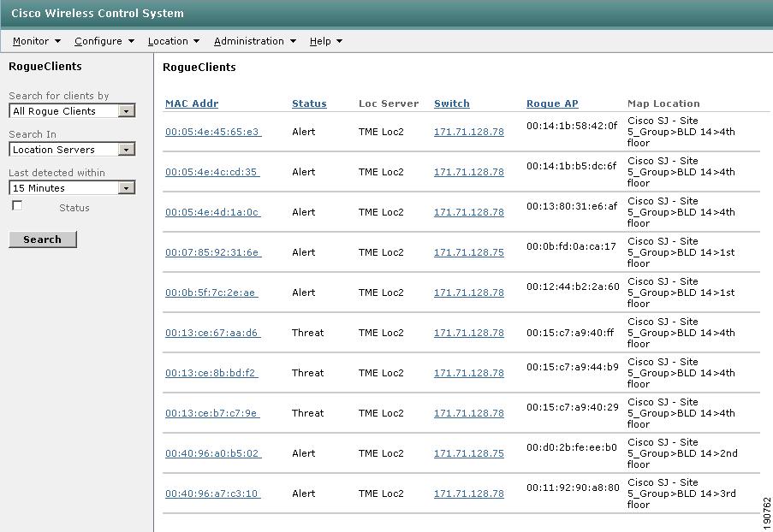Open switch 171.71.128.78 for client 00:13:ce:8b:bd:f2
The width and height of the screenshot is (773, 532).
[469, 373]
